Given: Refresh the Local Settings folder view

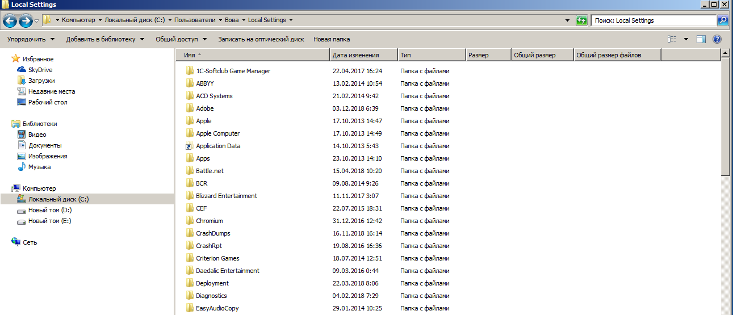Looking at the screenshot, I should click(581, 20).
